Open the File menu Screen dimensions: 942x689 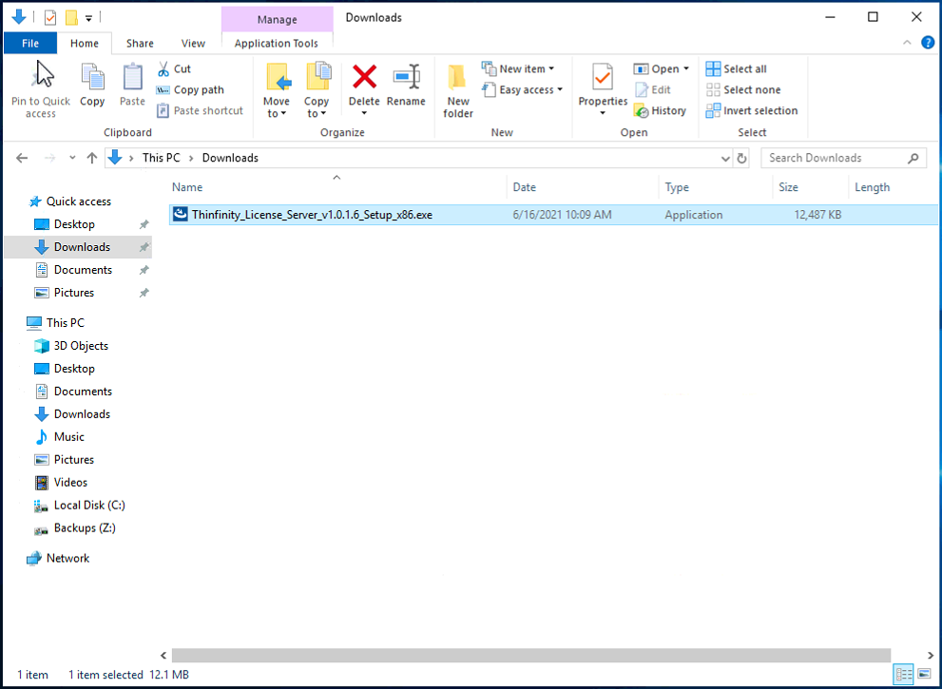pos(29,43)
